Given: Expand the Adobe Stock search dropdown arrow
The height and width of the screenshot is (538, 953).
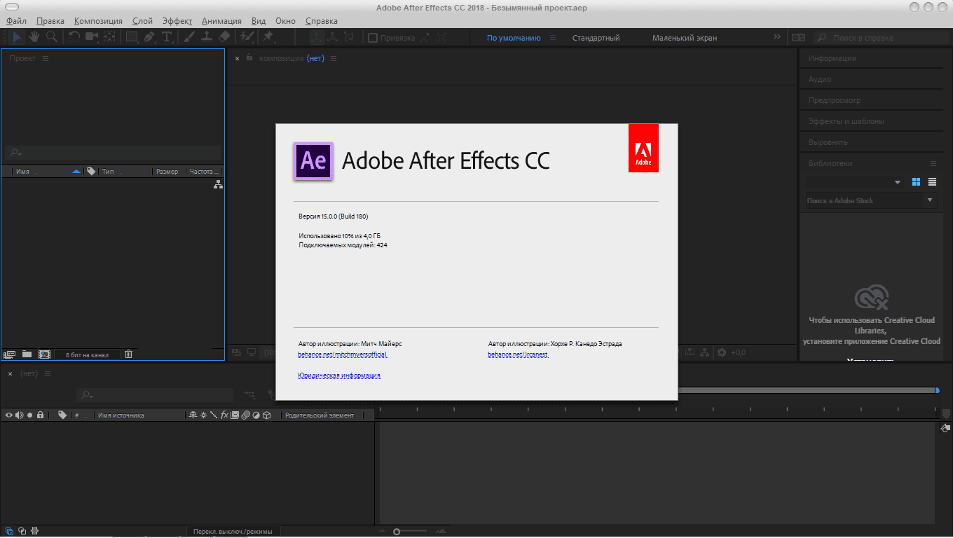Looking at the screenshot, I should coord(930,200).
